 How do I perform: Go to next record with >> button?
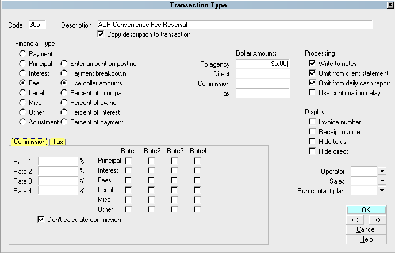click(x=378, y=220)
